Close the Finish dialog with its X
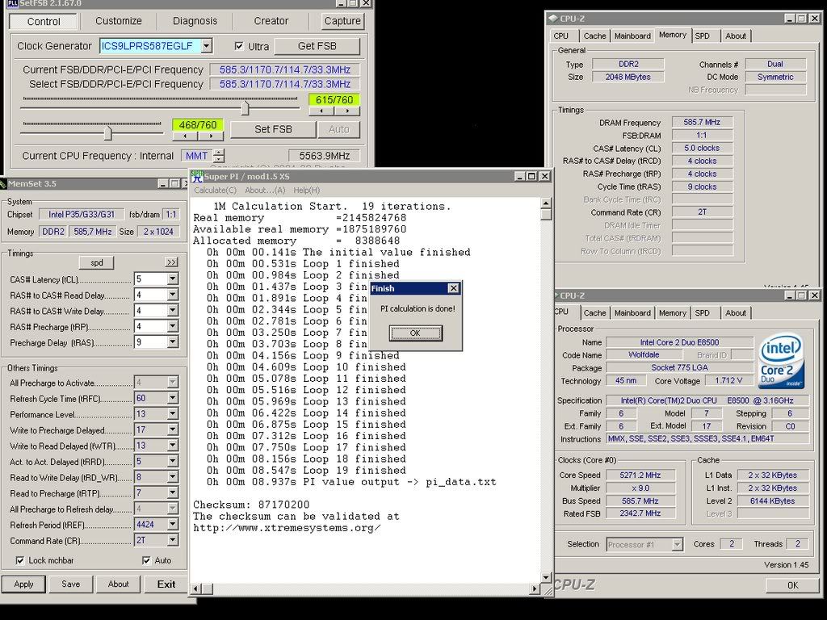Viewport: 827px width, 620px height. [x=453, y=288]
